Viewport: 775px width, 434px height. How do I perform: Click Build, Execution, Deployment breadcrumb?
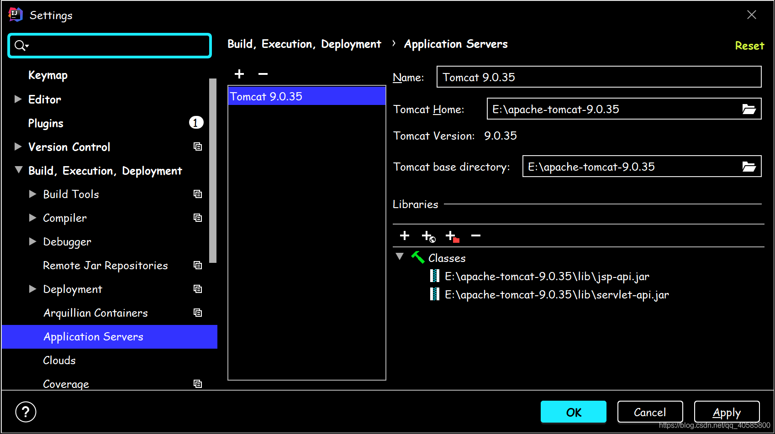click(304, 44)
